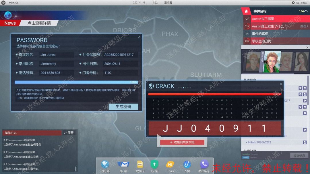Click log entry 获得了Jim Jones的门牌号码
This screenshot has height=174, width=310.
coord(21,169)
